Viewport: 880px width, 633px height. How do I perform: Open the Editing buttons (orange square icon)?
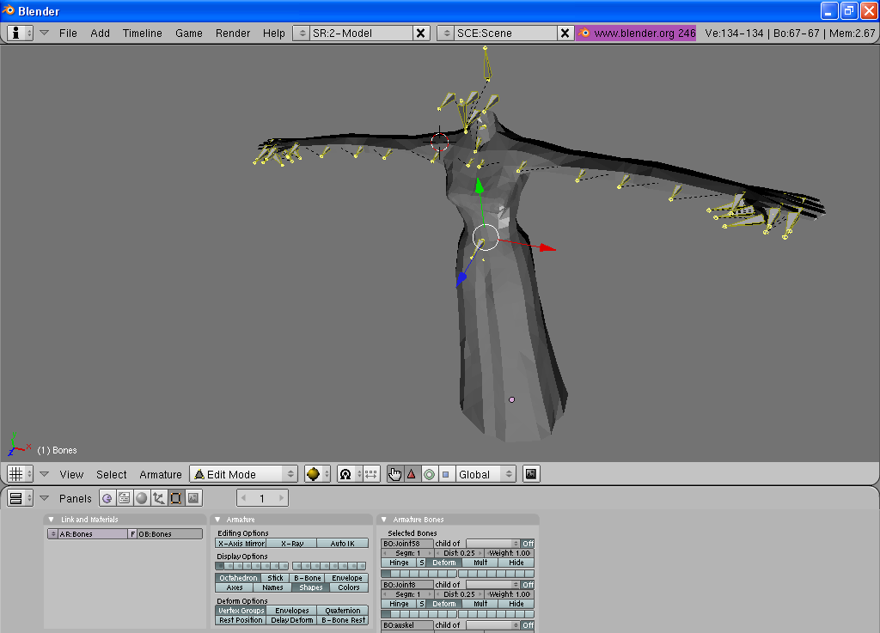pyautogui.click(x=176, y=498)
